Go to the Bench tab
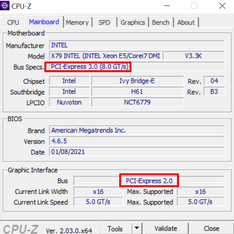The height and width of the screenshot is (234, 234). [161, 23]
